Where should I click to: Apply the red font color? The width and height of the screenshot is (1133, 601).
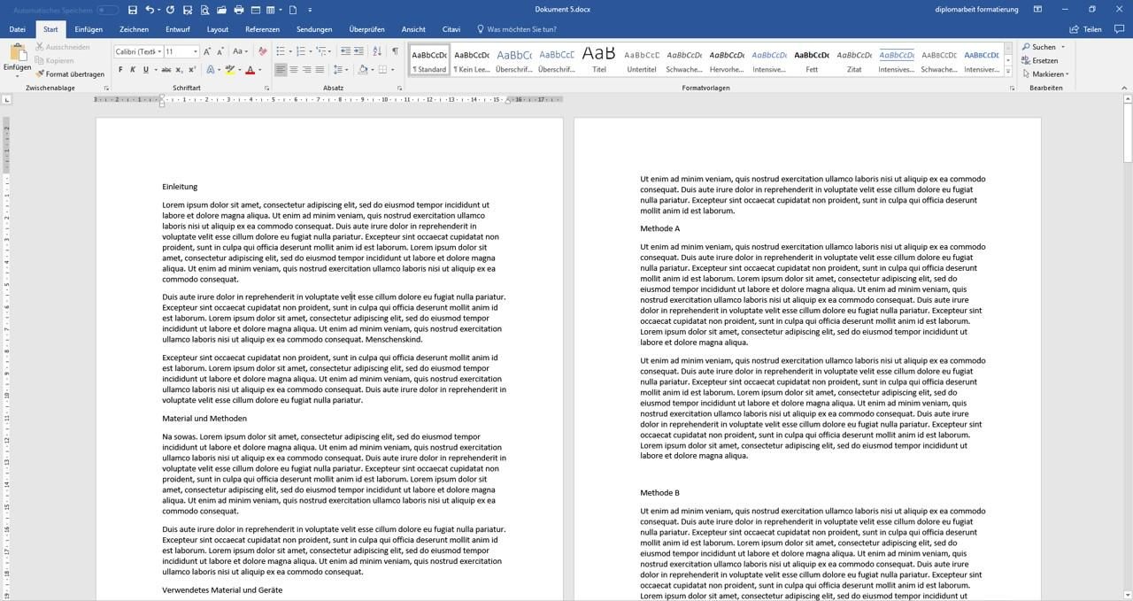(x=250, y=70)
